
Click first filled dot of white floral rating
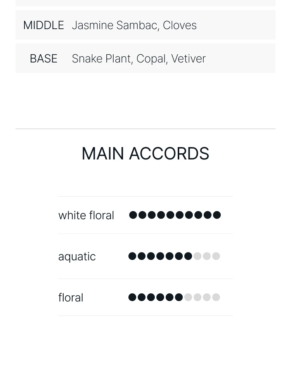click(133, 215)
